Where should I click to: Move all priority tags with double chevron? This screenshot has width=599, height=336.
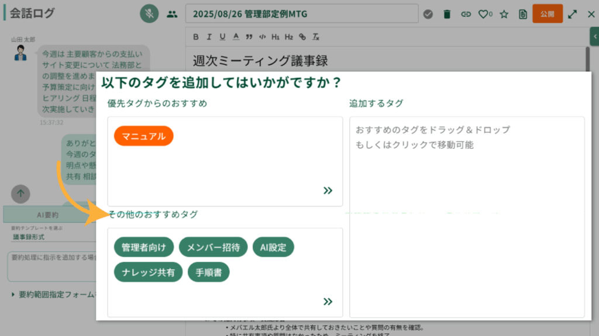click(x=328, y=190)
